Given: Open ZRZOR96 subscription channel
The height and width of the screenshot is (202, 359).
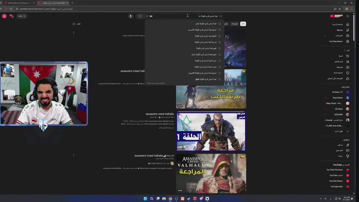Looking at the screenshot, I should coord(338,114).
